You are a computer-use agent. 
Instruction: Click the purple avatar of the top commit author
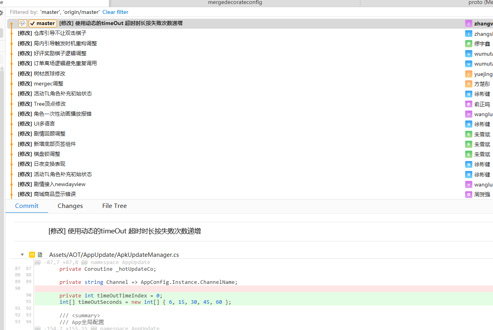point(469,23)
